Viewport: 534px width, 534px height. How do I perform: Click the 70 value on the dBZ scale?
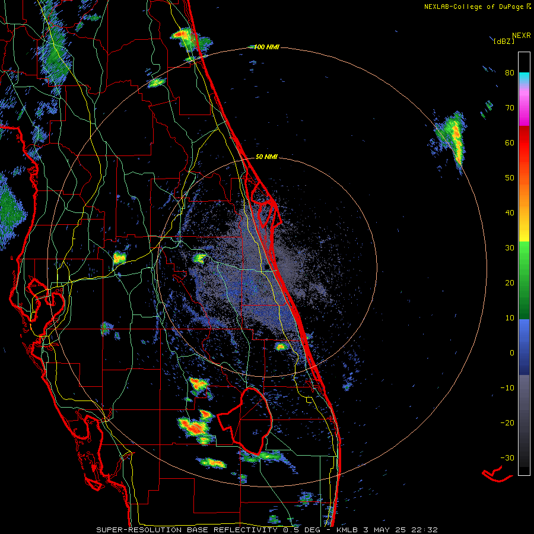point(510,107)
